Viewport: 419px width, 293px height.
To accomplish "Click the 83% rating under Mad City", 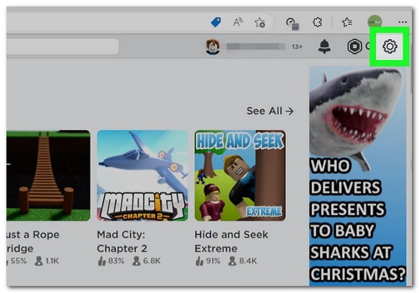I will (x=111, y=261).
